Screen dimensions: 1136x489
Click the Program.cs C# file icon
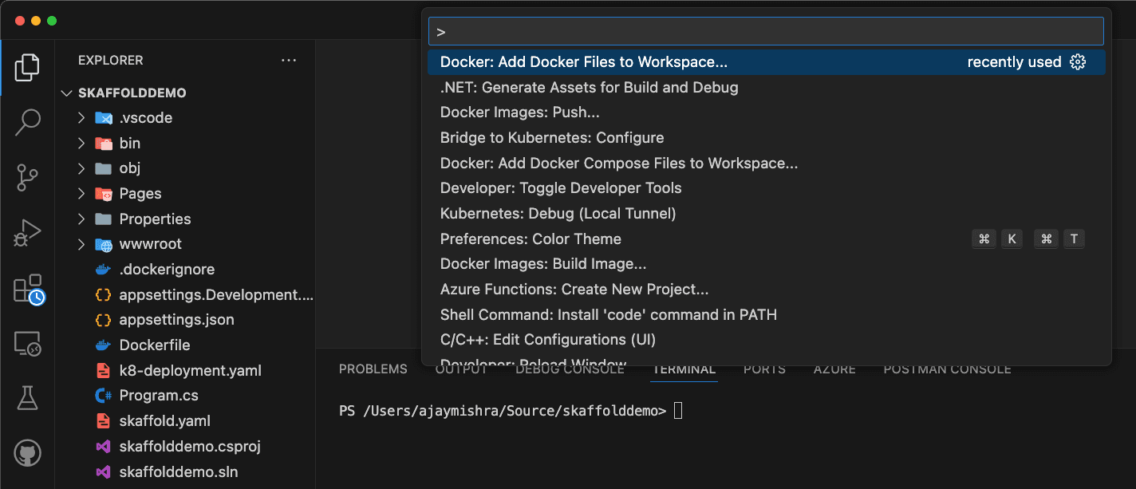103,396
